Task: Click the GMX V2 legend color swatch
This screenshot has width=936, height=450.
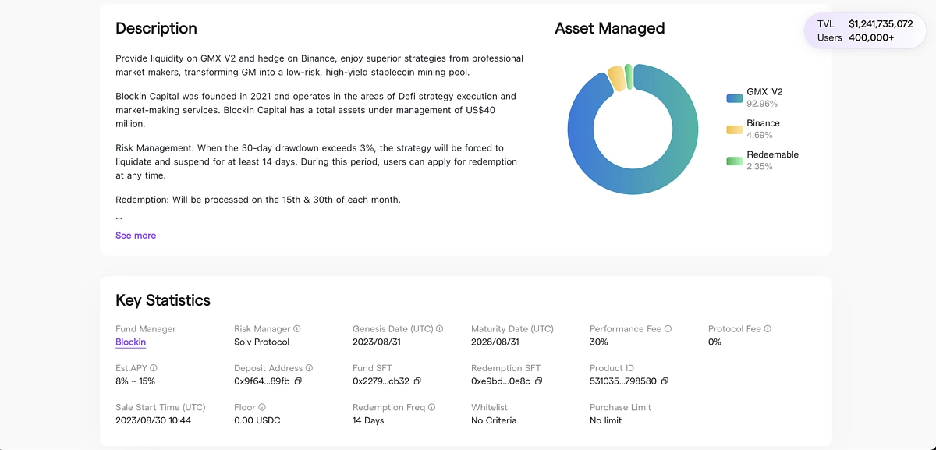Action: tap(734, 98)
